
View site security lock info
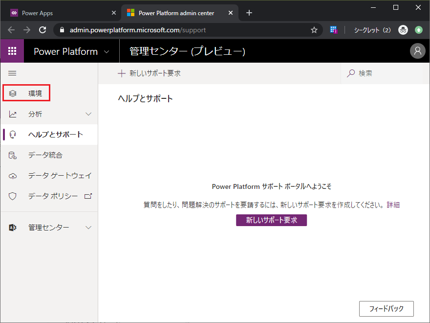click(62, 30)
